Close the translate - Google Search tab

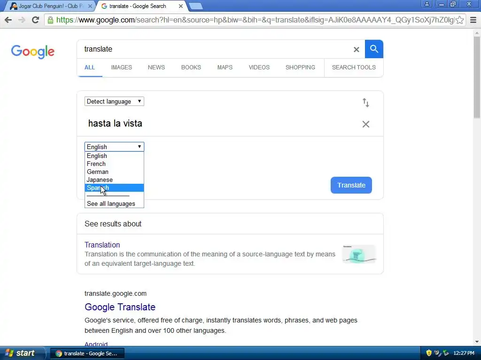pyautogui.click(x=181, y=6)
